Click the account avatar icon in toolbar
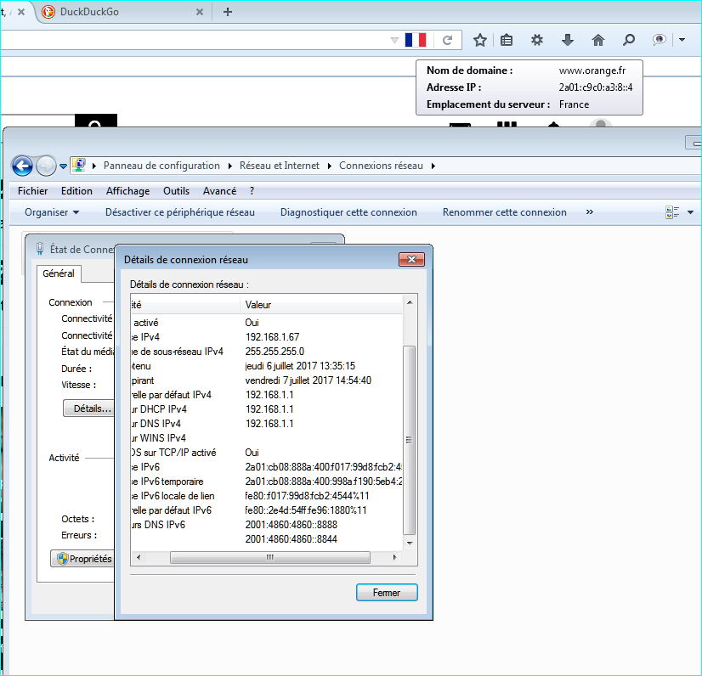The width and height of the screenshot is (702, 676). (x=659, y=39)
